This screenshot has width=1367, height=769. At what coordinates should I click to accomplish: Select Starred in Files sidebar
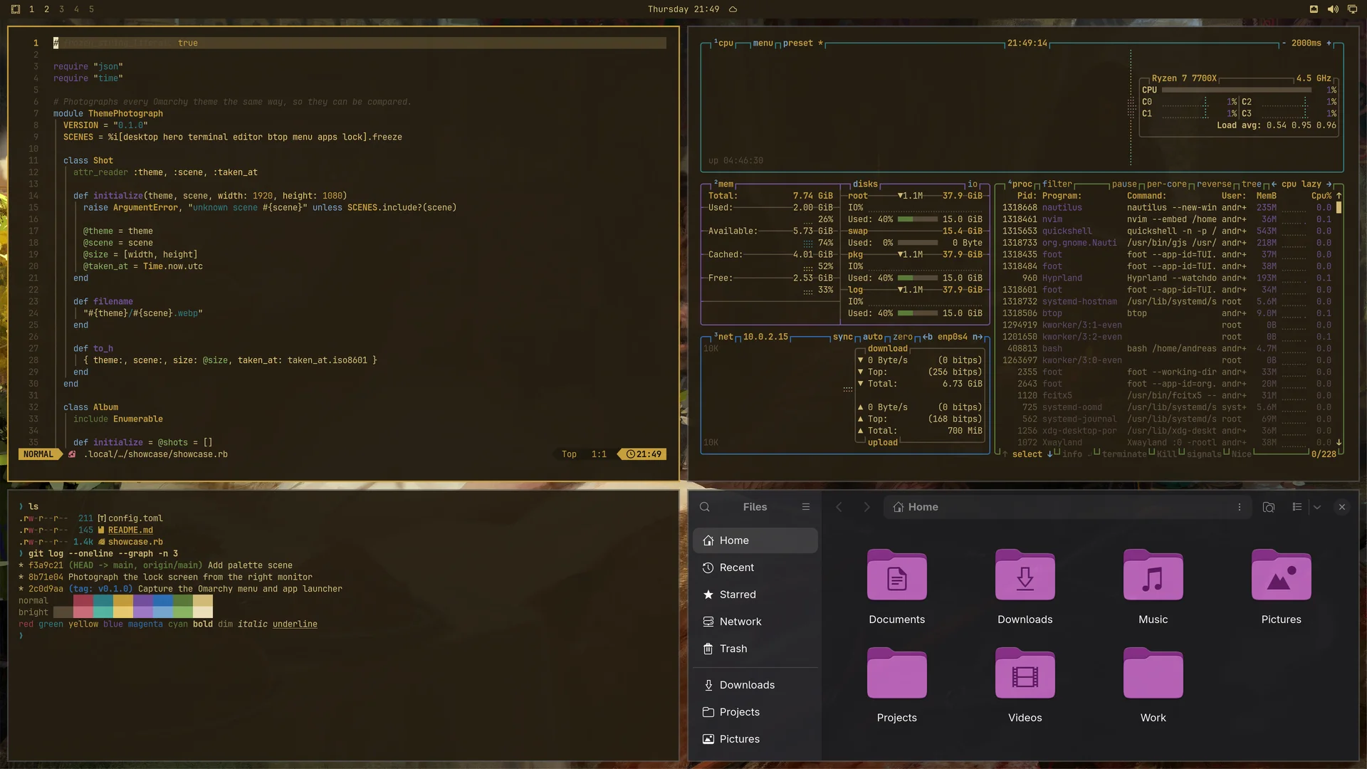755,595
